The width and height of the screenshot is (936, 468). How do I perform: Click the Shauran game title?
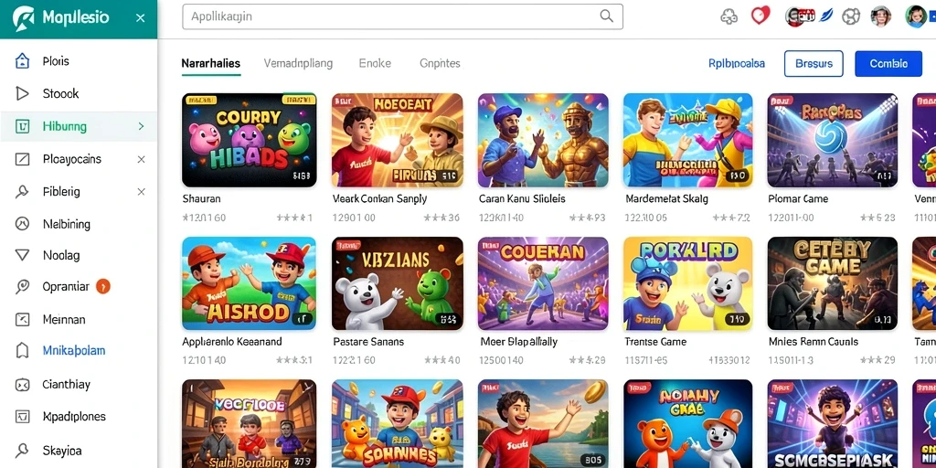click(x=201, y=198)
